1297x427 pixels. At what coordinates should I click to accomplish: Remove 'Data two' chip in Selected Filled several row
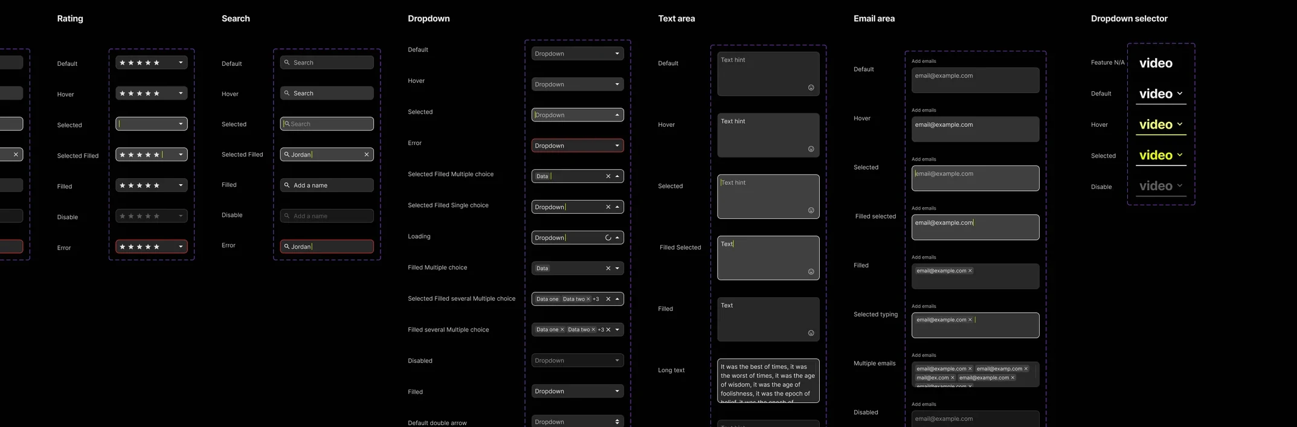pos(588,299)
